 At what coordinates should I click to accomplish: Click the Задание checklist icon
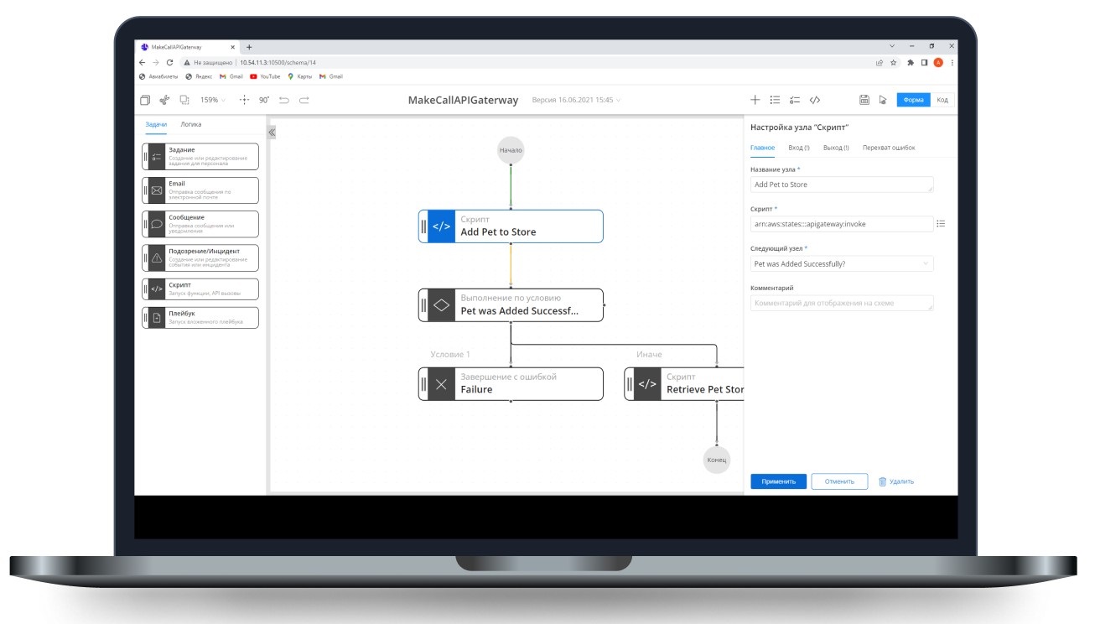pos(157,157)
